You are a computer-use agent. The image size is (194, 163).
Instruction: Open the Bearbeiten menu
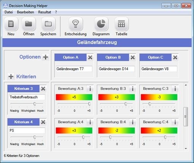(x=25, y=12)
